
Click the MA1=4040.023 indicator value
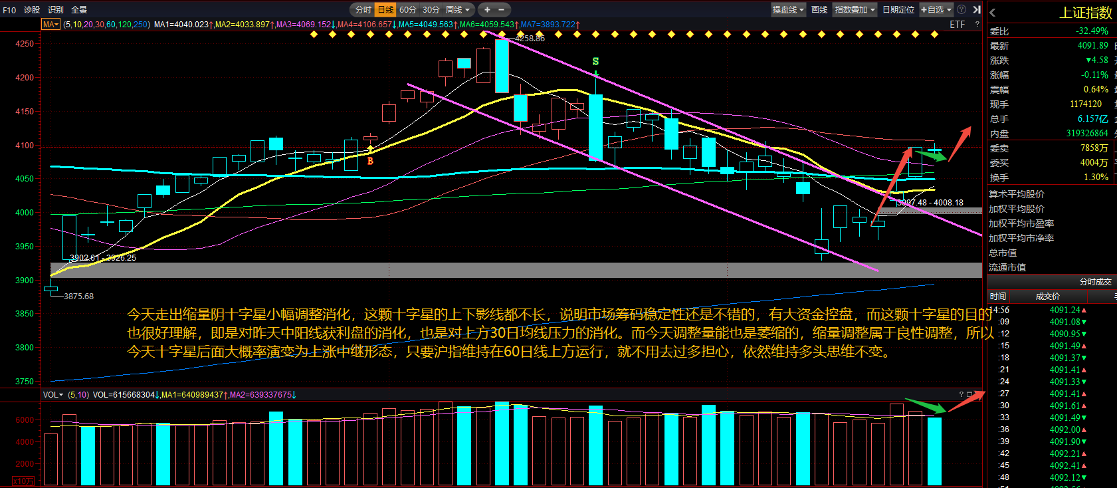pos(181,24)
